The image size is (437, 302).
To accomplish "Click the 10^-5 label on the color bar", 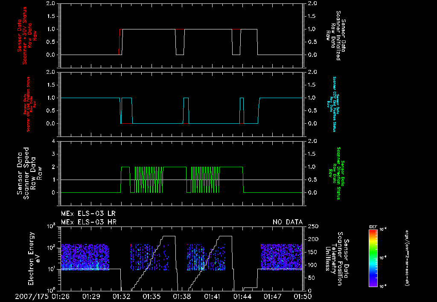I will pyautogui.click(x=383, y=258).
